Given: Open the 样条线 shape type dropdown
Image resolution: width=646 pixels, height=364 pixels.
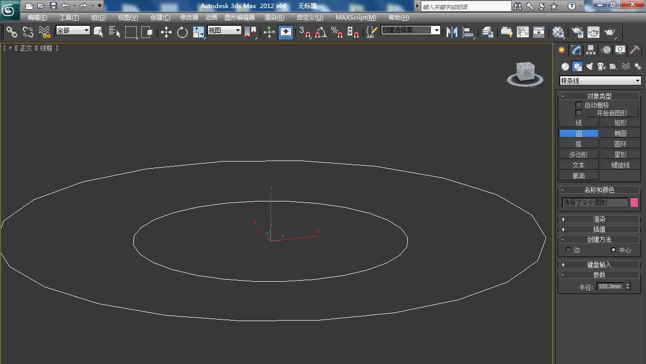Looking at the screenshot, I should coord(600,81).
